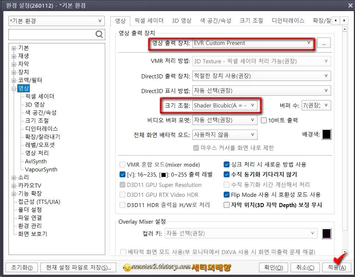The width and height of the screenshot is (355, 277).
Task: Click the 현재 설정 파일로 저장(S) button
Action: point(78,268)
